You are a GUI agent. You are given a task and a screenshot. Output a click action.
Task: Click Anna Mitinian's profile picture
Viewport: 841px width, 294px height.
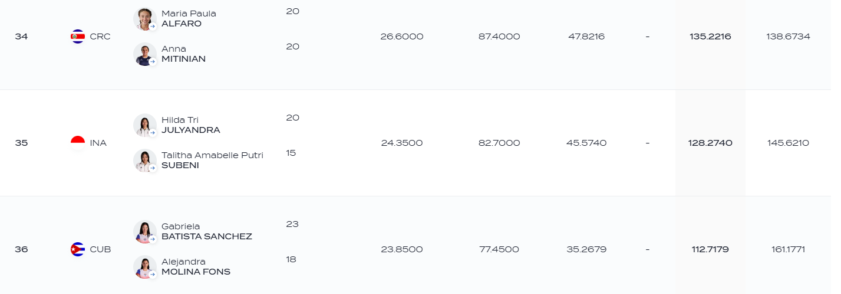click(145, 54)
